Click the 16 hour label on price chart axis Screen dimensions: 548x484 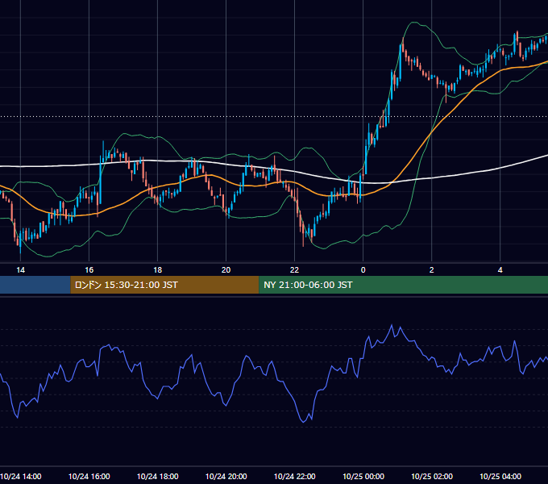[x=89, y=270]
